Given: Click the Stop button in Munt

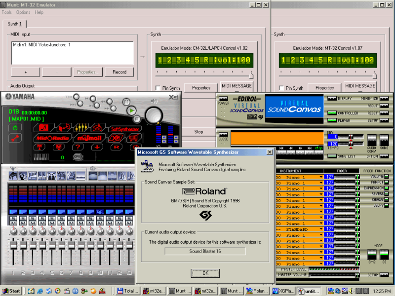Looking at the screenshot, I should (x=198, y=132).
